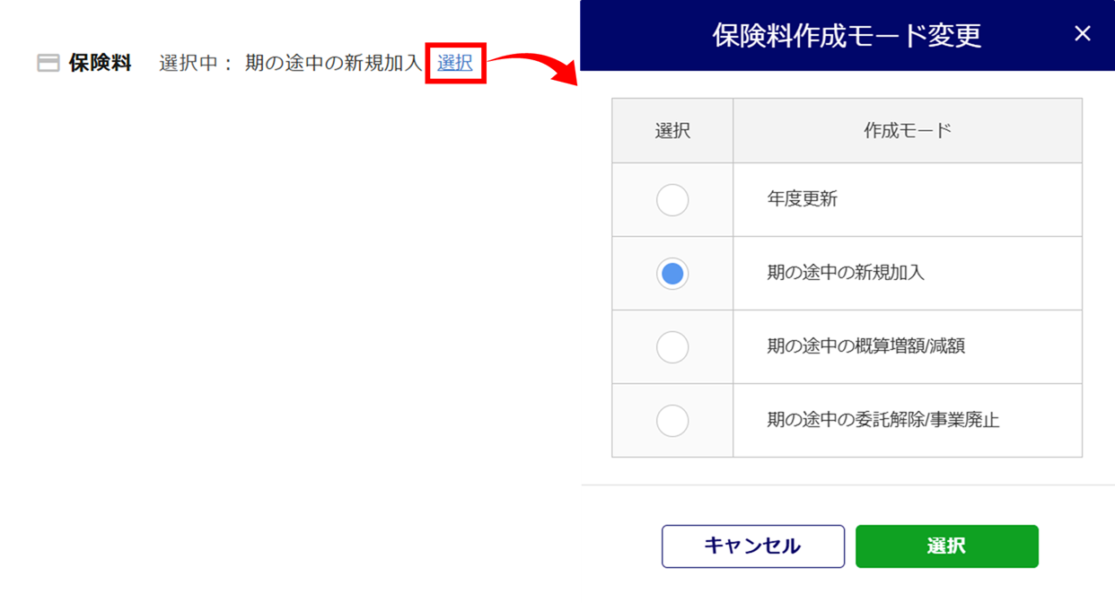Click the 期の途中の新規加入 row text in table

click(846, 273)
